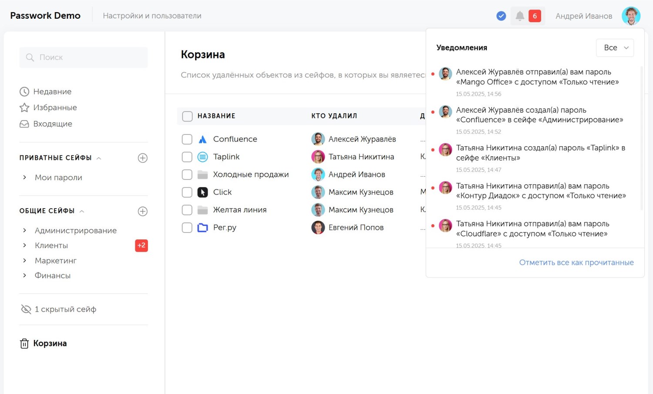Click Отметить все как прочитанные link
This screenshot has height=394, width=653.
pos(576,263)
